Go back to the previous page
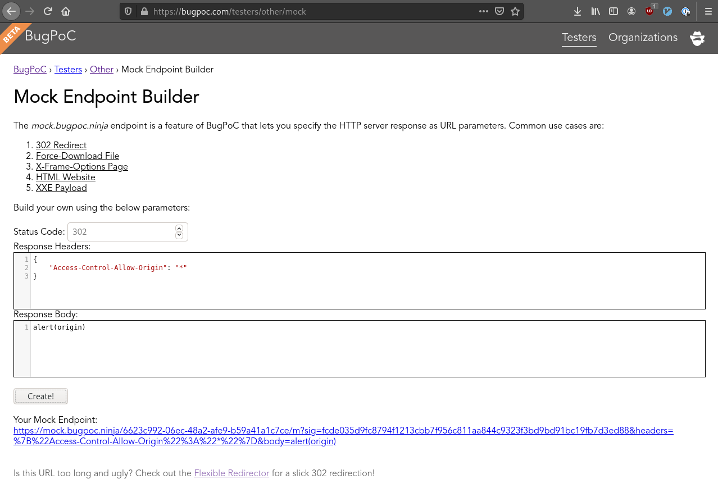This screenshot has height=488, width=718. pos(11,11)
